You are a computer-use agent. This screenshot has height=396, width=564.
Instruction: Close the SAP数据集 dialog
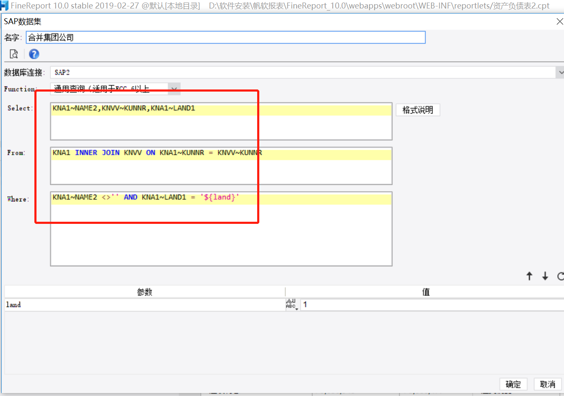(560, 22)
